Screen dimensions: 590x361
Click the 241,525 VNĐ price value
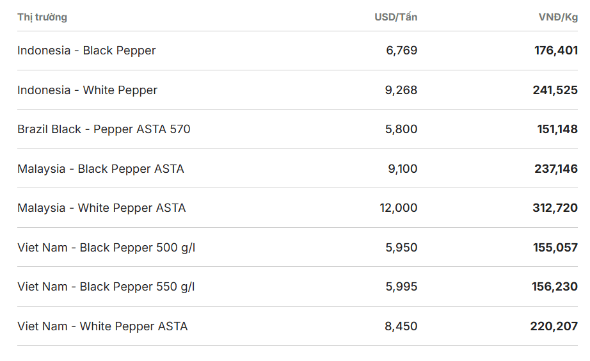point(555,90)
